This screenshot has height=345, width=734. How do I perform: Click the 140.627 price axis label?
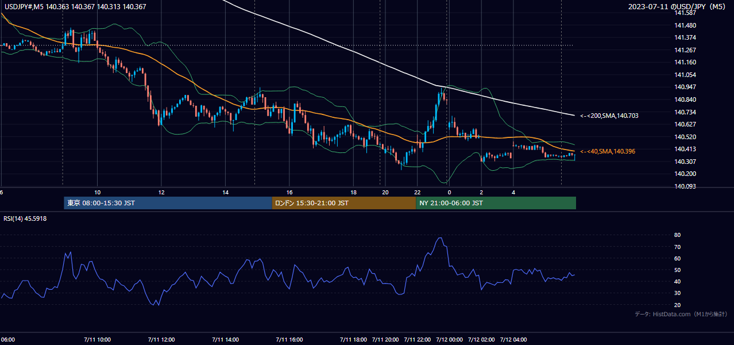pyautogui.click(x=686, y=124)
